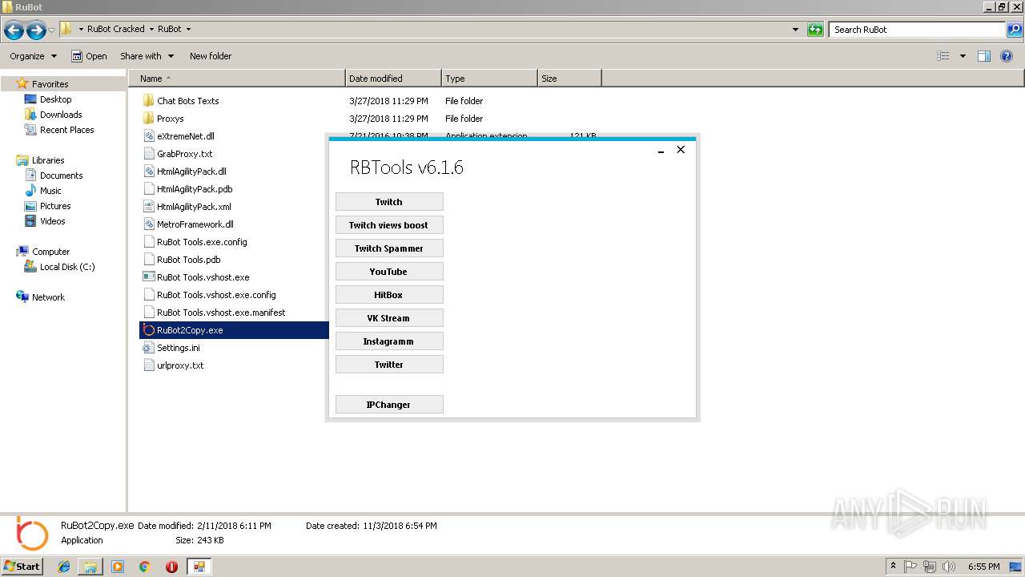Launch Internet Explorer from taskbar

tap(64, 567)
